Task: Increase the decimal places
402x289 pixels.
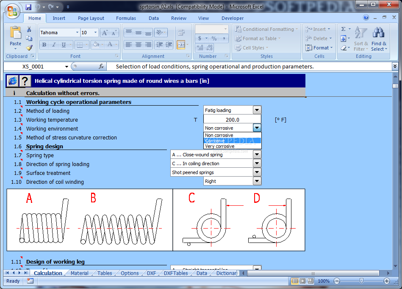Action: [x=200, y=48]
